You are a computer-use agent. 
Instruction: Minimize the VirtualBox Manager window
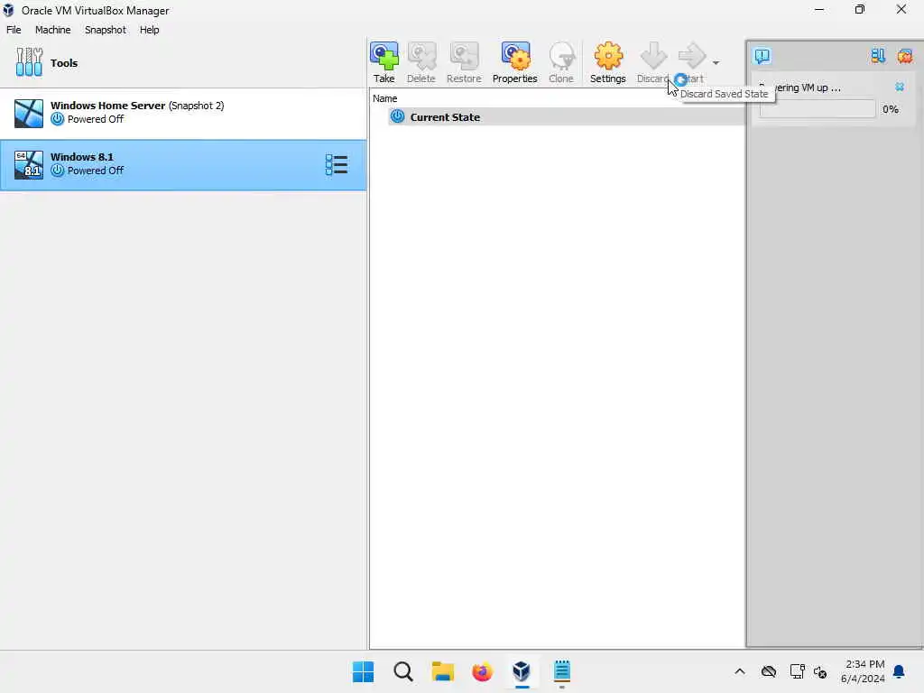coord(819,9)
